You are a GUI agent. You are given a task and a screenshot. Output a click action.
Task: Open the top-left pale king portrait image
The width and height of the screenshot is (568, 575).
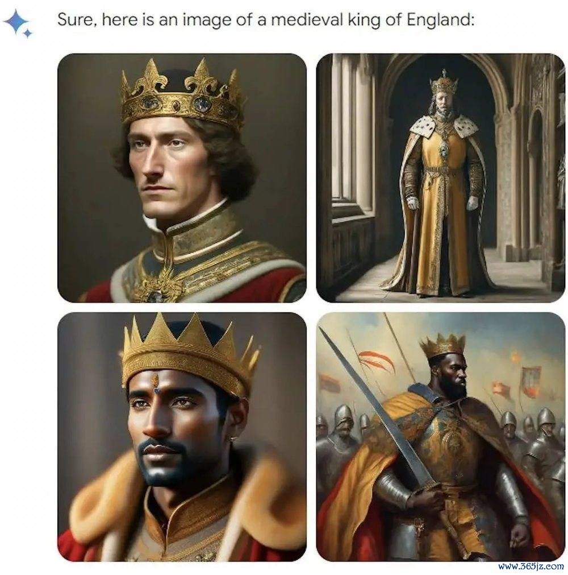[182, 178]
